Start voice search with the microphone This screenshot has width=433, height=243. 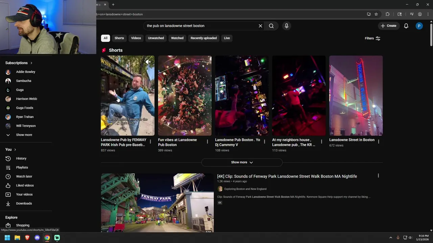click(287, 26)
